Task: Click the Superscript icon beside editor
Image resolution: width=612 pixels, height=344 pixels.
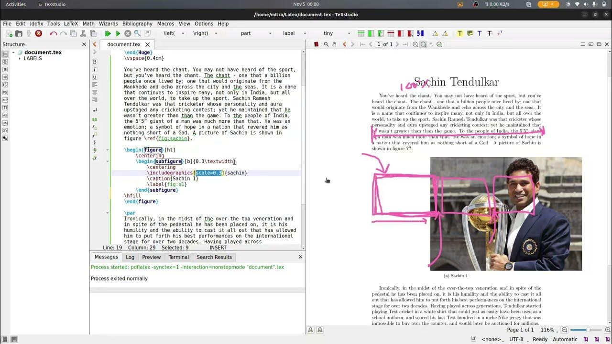Action: click(x=95, y=135)
